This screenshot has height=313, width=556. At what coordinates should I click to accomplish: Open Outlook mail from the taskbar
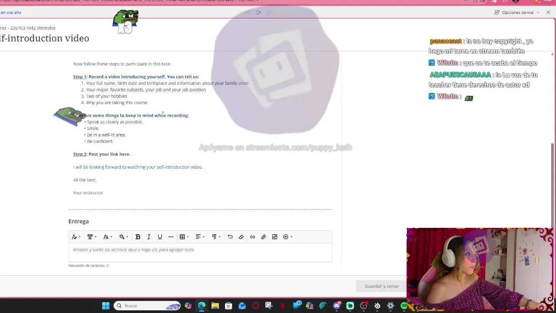point(242,306)
